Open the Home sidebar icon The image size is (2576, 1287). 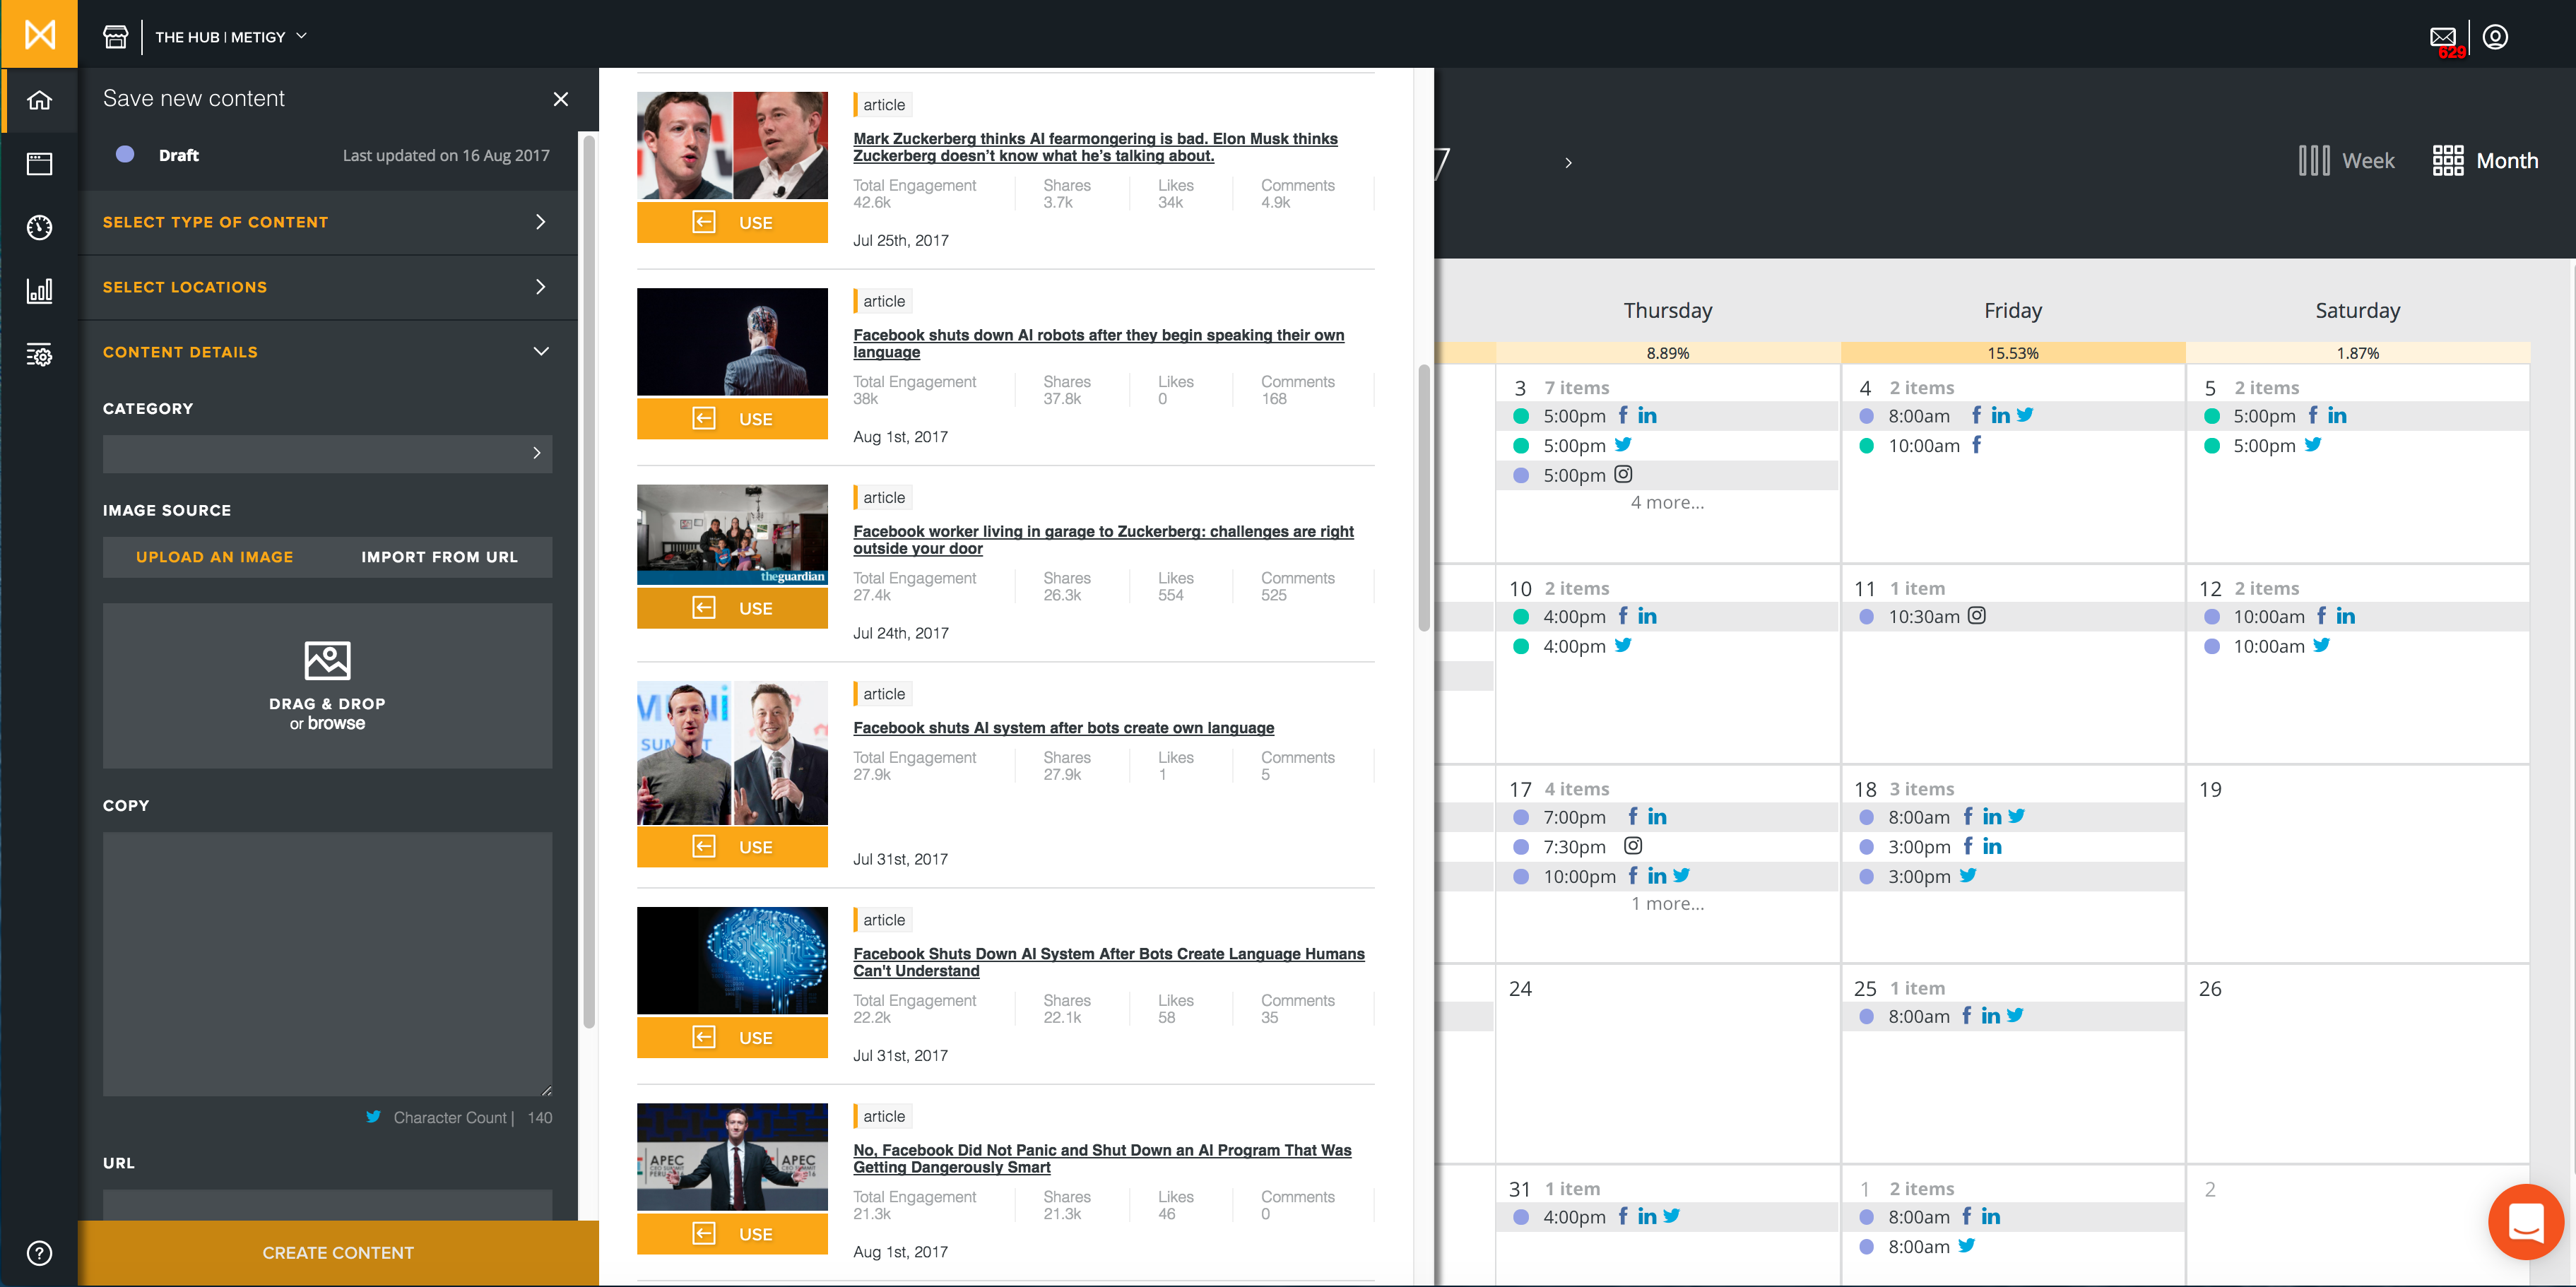click(x=39, y=100)
